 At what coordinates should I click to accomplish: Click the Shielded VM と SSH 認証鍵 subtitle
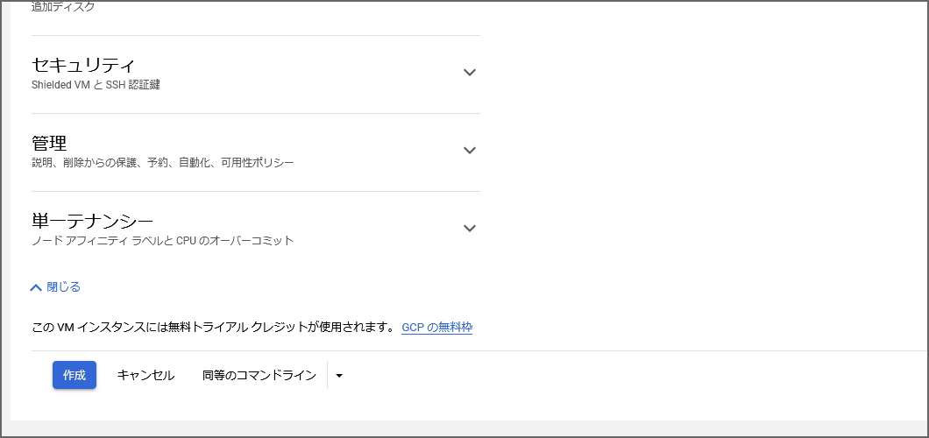point(96,85)
